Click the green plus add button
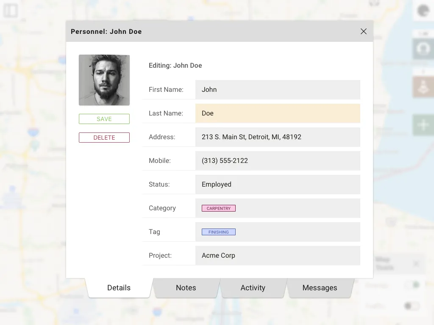434x325 pixels. (x=423, y=125)
